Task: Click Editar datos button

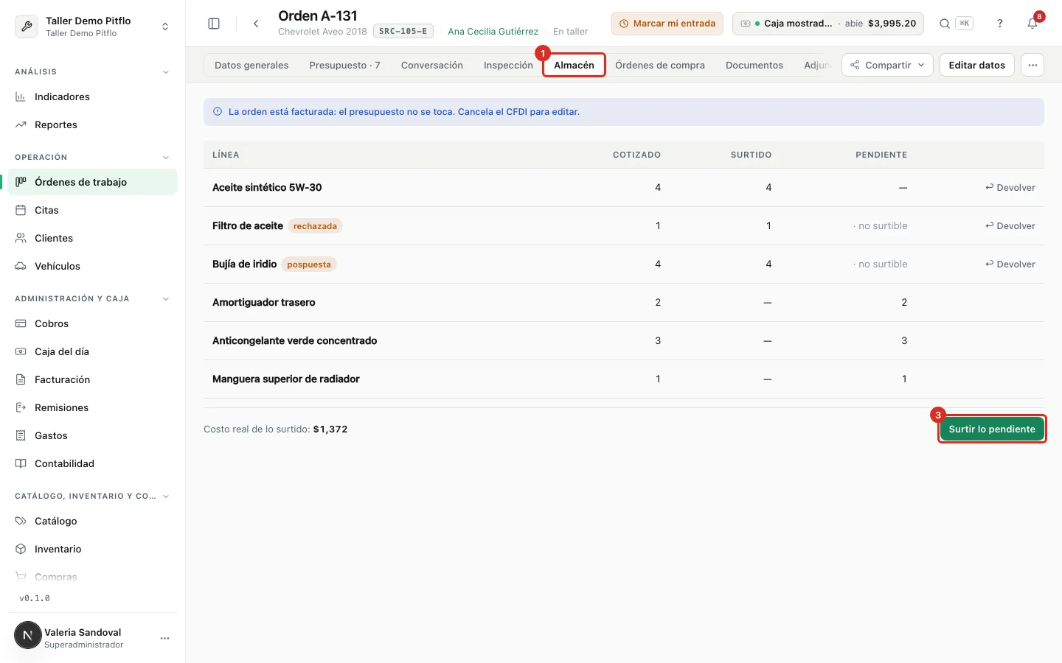Action: (x=976, y=65)
